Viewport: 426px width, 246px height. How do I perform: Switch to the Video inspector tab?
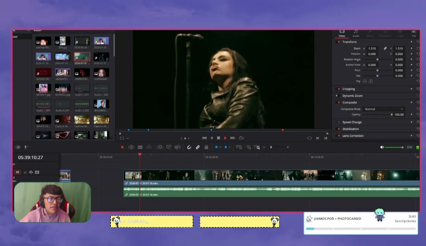[x=342, y=33]
